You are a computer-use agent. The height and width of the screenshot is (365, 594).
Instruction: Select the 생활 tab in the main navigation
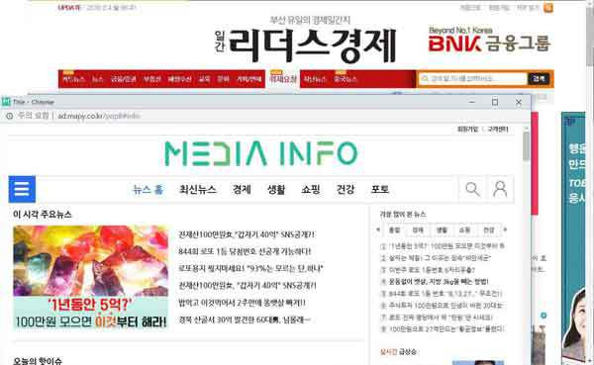276,189
